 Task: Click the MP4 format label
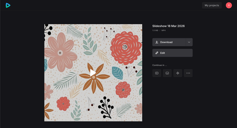164,30
